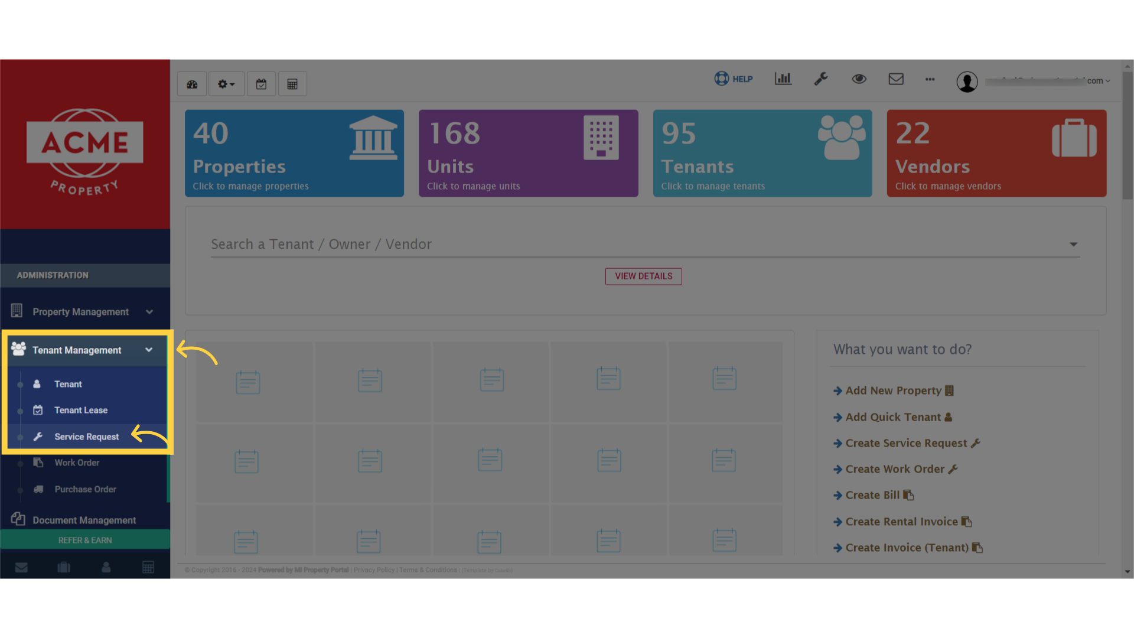Open the calculator icon in the toolbar
The height and width of the screenshot is (638, 1134).
pyautogui.click(x=292, y=83)
